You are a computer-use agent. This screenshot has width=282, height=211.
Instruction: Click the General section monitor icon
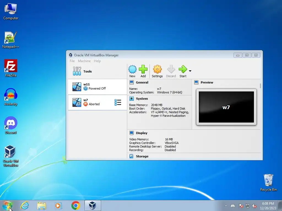(131, 82)
